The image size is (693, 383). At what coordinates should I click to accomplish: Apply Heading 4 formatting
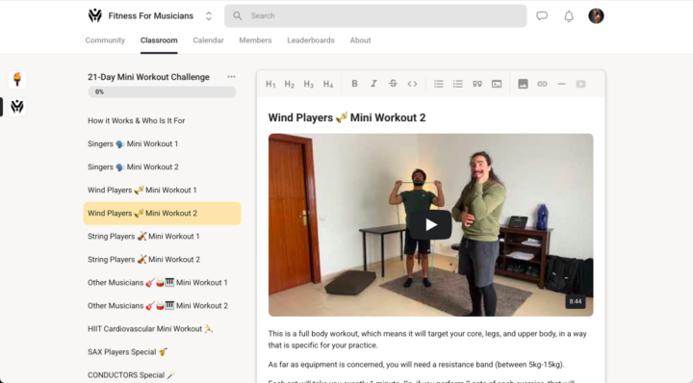pos(328,84)
